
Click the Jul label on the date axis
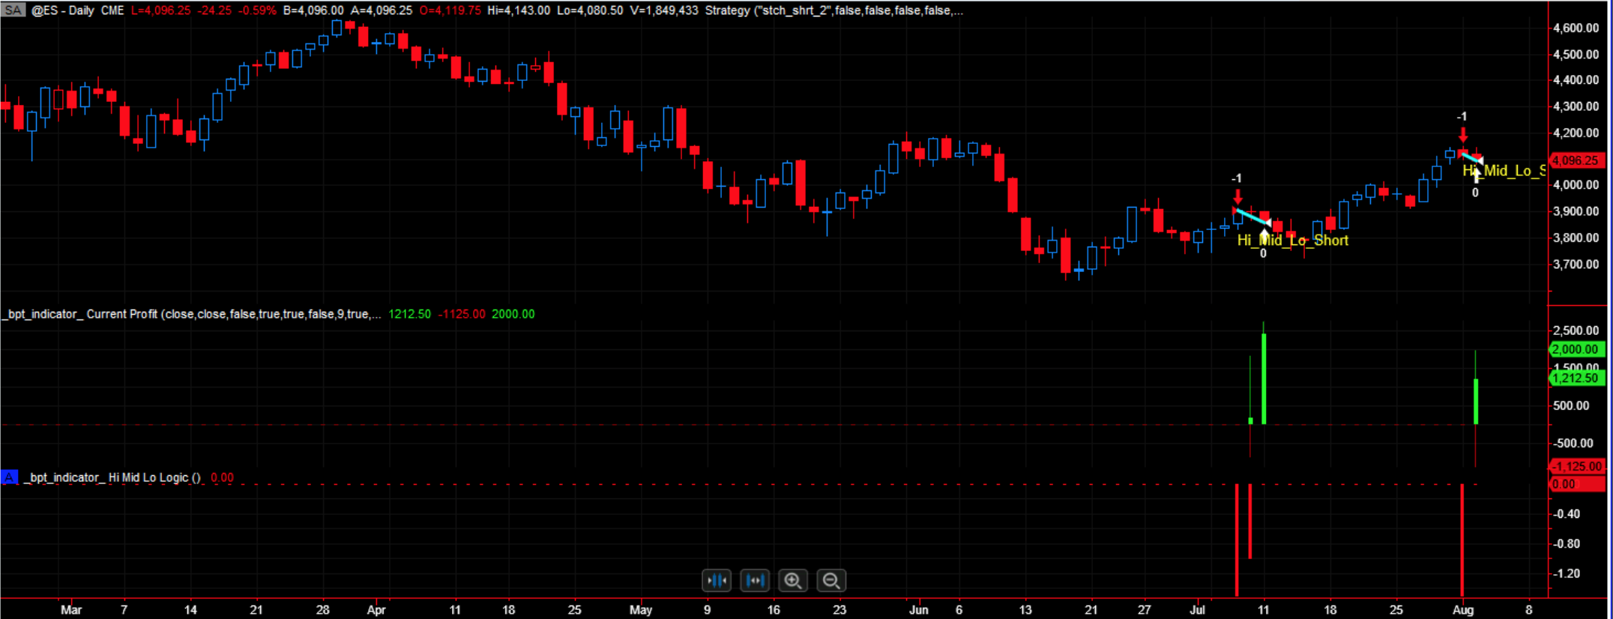(x=1197, y=610)
